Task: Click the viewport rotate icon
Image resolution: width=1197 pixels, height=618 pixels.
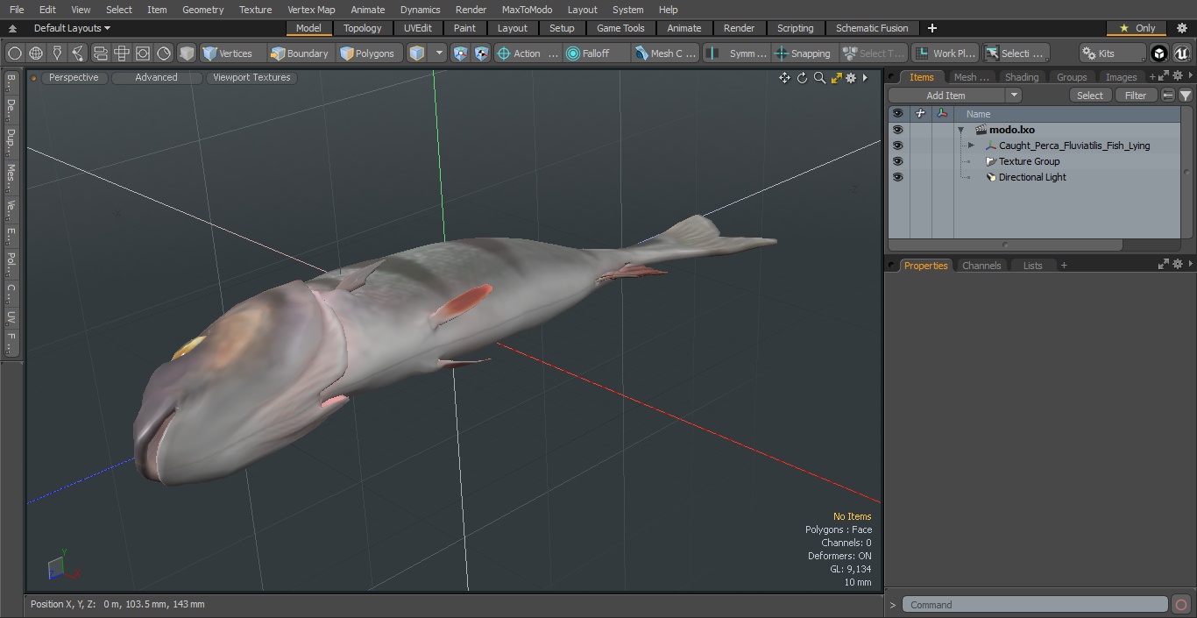Action: tap(802, 78)
